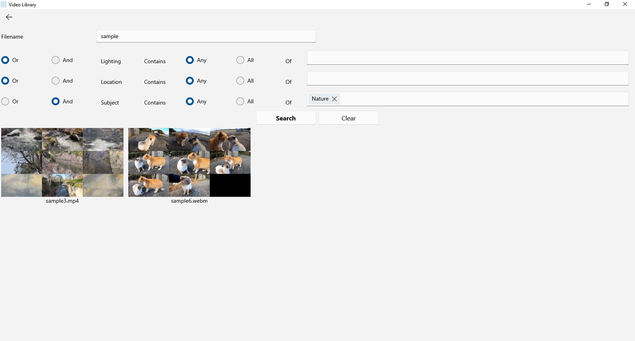Open the sample6.webm cats thumbnail
Image resolution: width=635 pixels, height=341 pixels.
pos(189,162)
